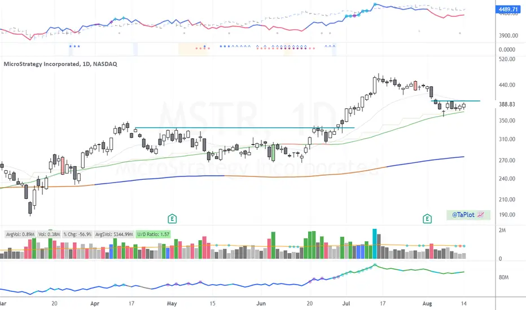
Task: Click the tall cyan volume bar
Action: click(374, 243)
